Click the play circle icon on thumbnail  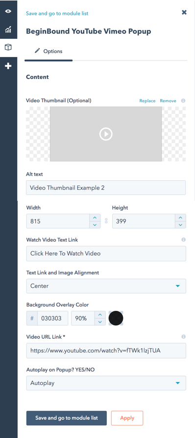click(x=106, y=134)
